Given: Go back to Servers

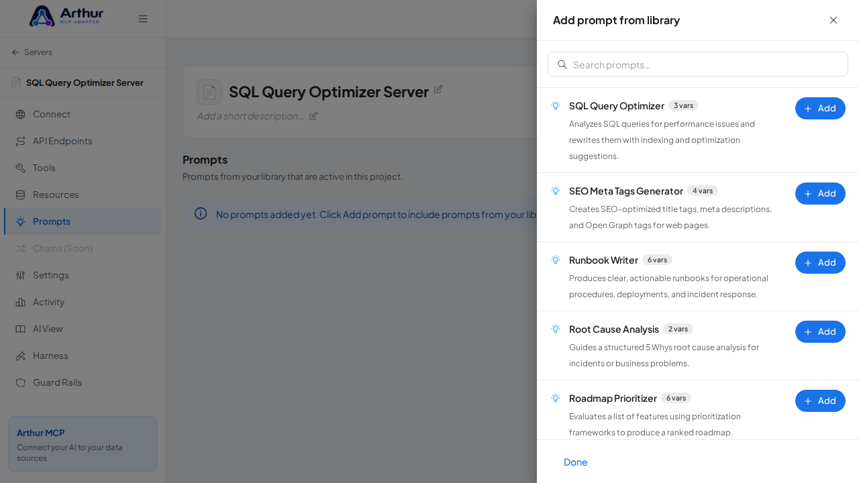Looking at the screenshot, I should (32, 52).
